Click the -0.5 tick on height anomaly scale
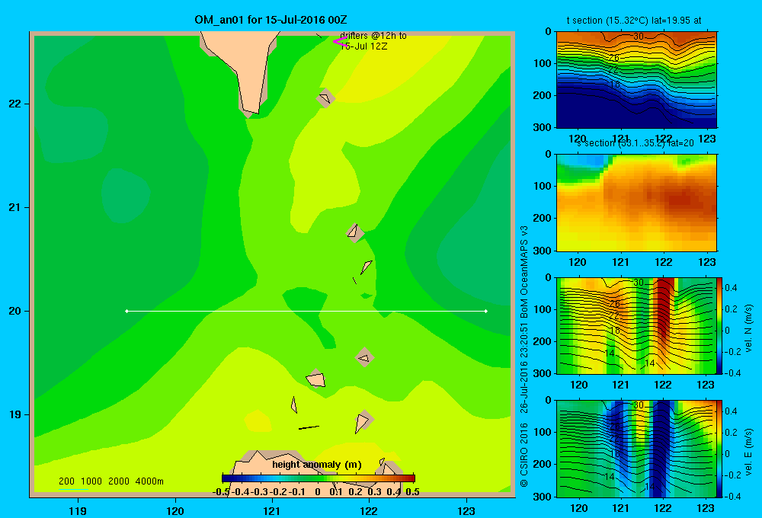762x518 pixels. [x=221, y=492]
